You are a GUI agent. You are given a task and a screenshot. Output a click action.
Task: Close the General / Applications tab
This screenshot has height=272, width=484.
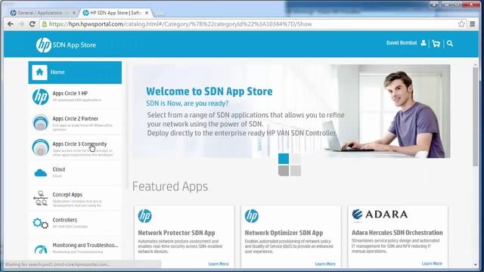point(74,13)
